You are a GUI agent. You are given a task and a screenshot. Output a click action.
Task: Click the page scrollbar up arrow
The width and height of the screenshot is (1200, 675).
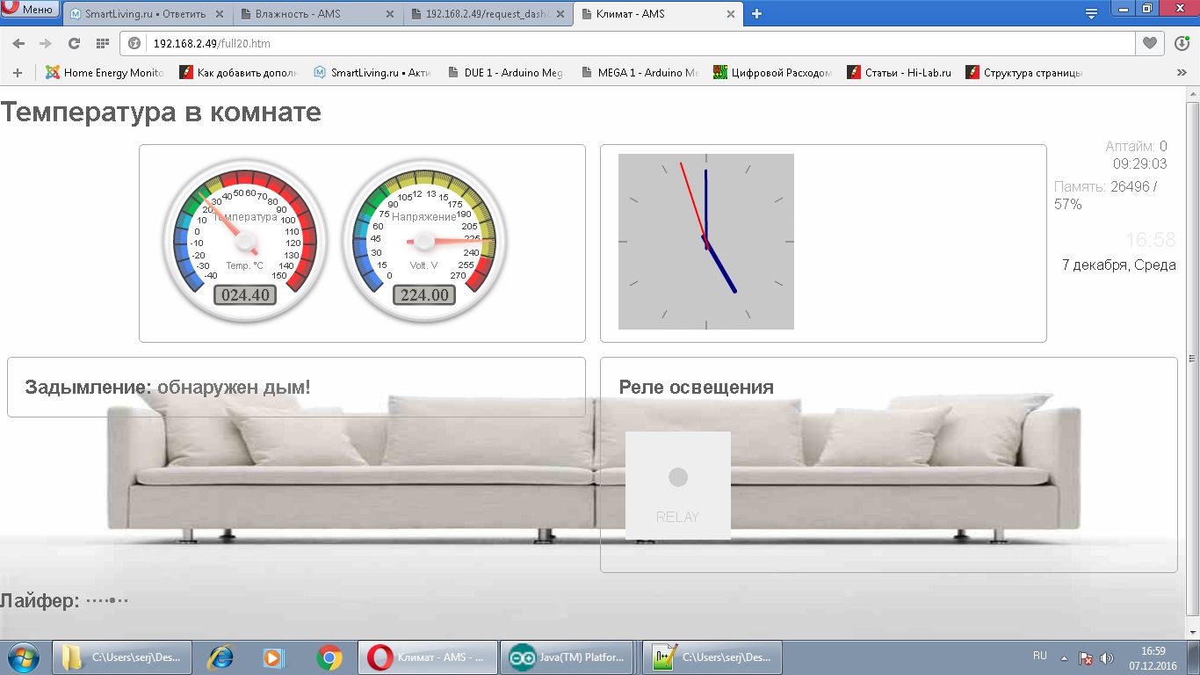[x=1192, y=93]
